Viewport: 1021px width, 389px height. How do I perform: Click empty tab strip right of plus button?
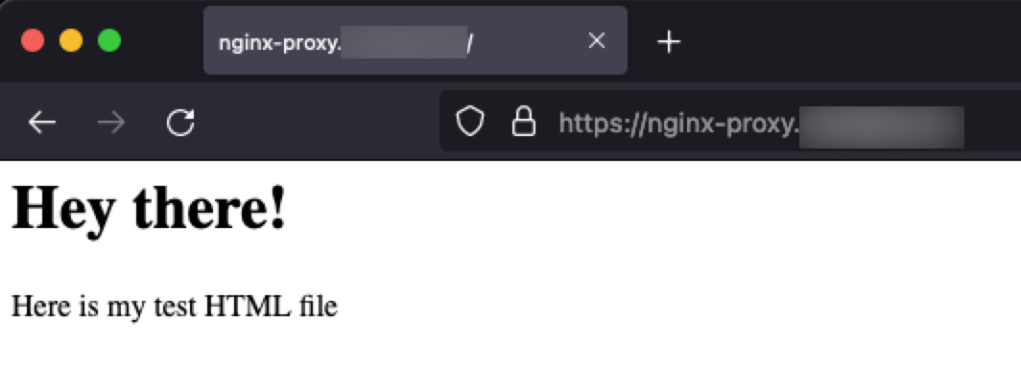pyautogui.click(x=846, y=41)
